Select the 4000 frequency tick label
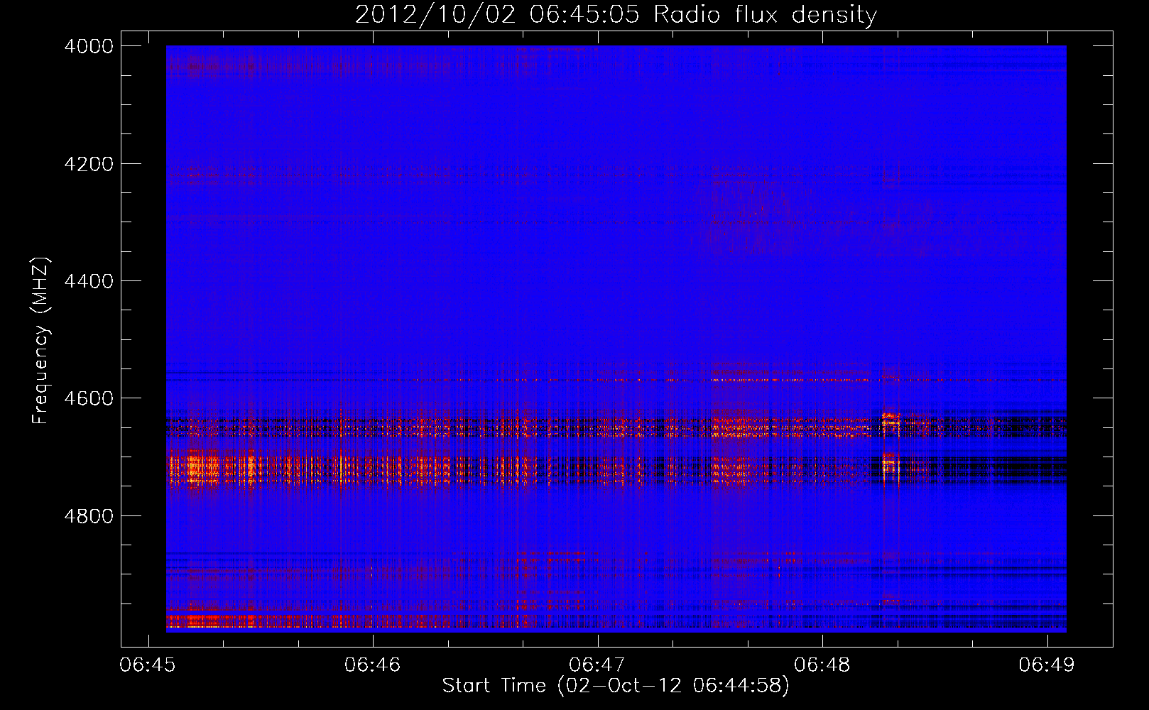 click(x=89, y=46)
